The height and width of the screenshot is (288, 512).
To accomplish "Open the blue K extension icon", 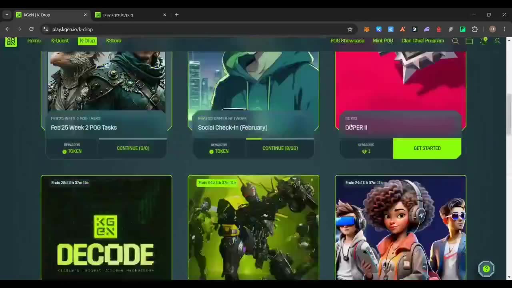I will (x=379, y=29).
